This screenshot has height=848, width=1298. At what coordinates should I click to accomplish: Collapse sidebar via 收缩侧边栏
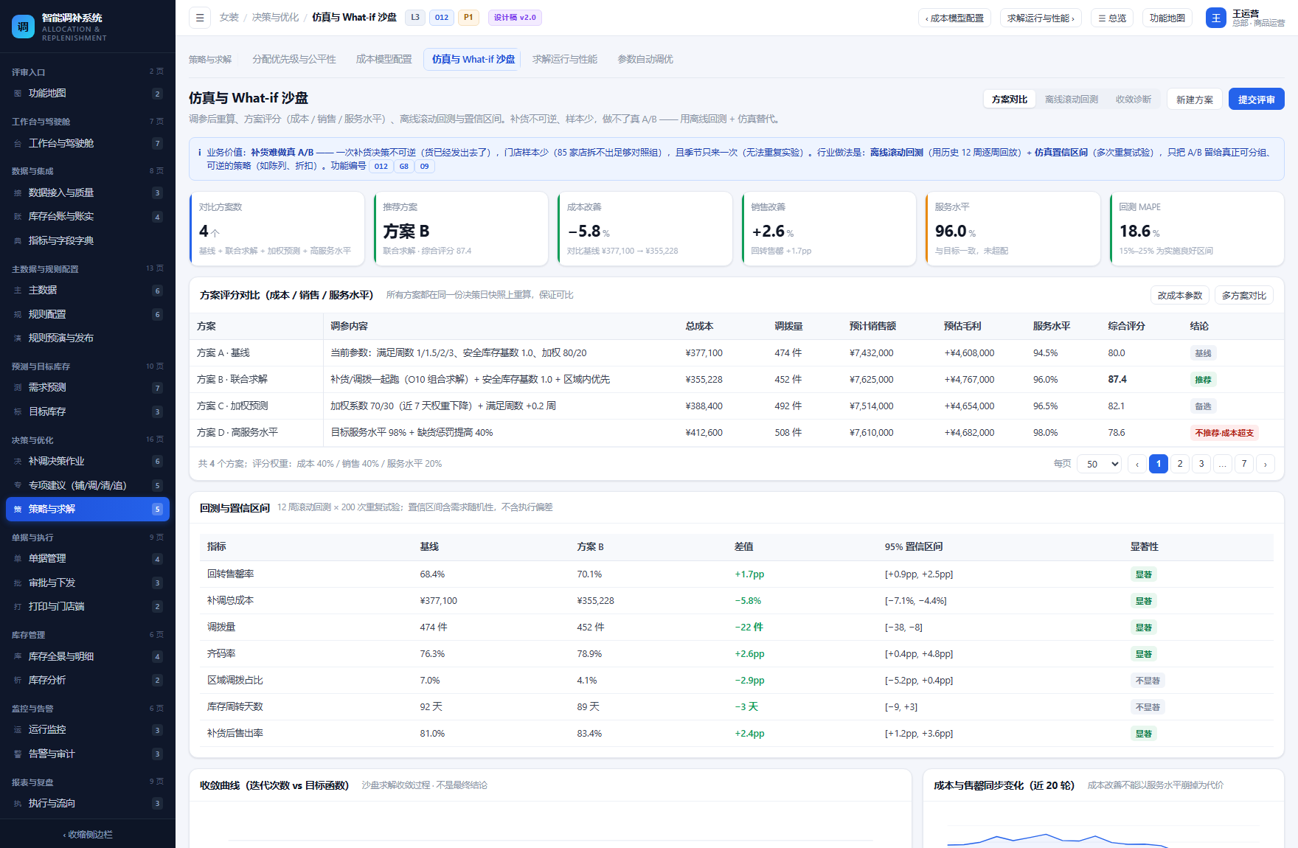click(x=88, y=835)
